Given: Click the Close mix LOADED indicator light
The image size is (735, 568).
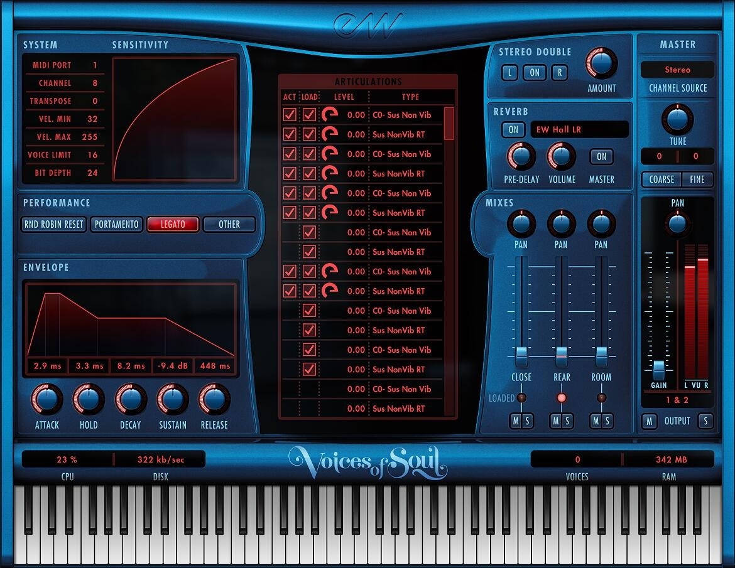Looking at the screenshot, I should 521,398.
